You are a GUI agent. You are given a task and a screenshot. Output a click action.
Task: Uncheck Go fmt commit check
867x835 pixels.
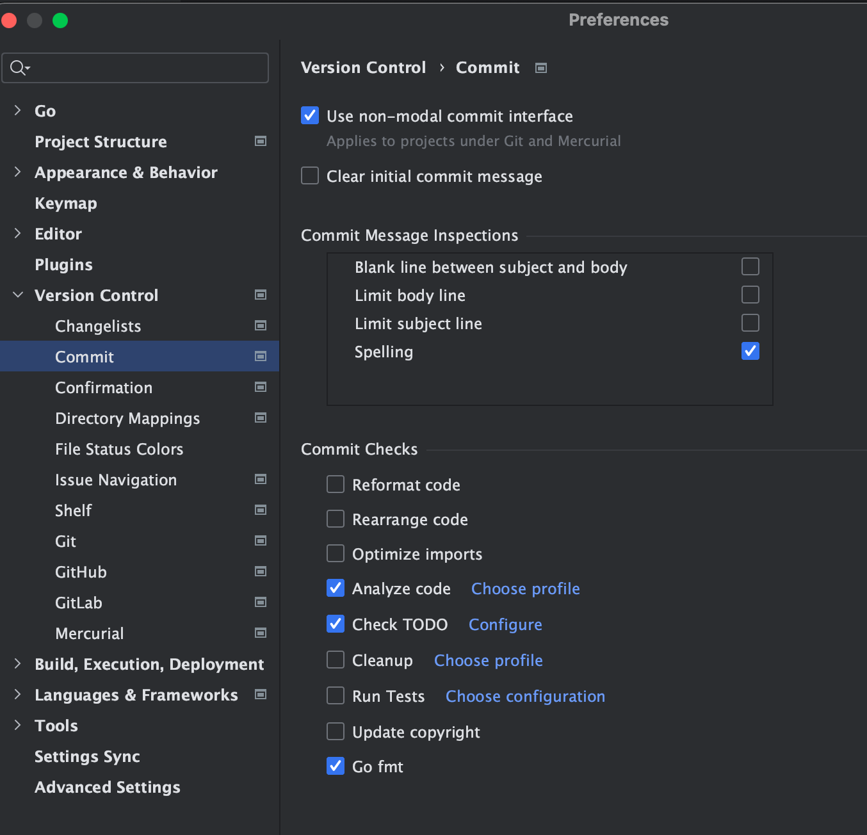pos(336,766)
